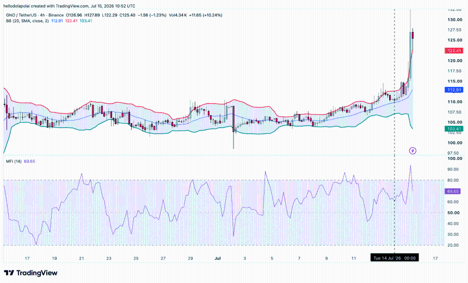
Task: Click the volume Vol 4.34 K readout
Action: pyautogui.click(x=178, y=15)
